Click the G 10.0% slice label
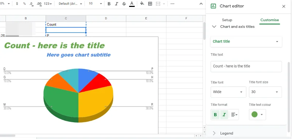The image size is (292, 139). pos(7,79)
